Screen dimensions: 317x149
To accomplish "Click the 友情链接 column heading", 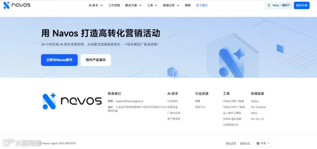I will 257,94.
